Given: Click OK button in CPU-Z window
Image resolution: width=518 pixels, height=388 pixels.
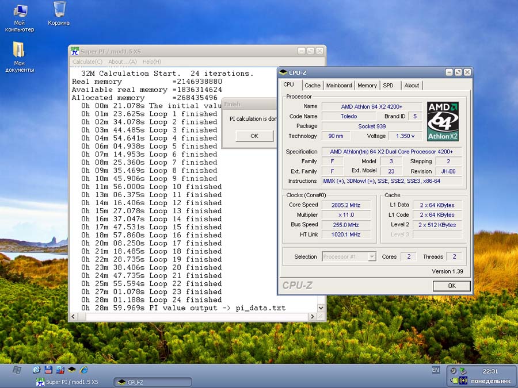Looking at the screenshot, I should point(452,286).
